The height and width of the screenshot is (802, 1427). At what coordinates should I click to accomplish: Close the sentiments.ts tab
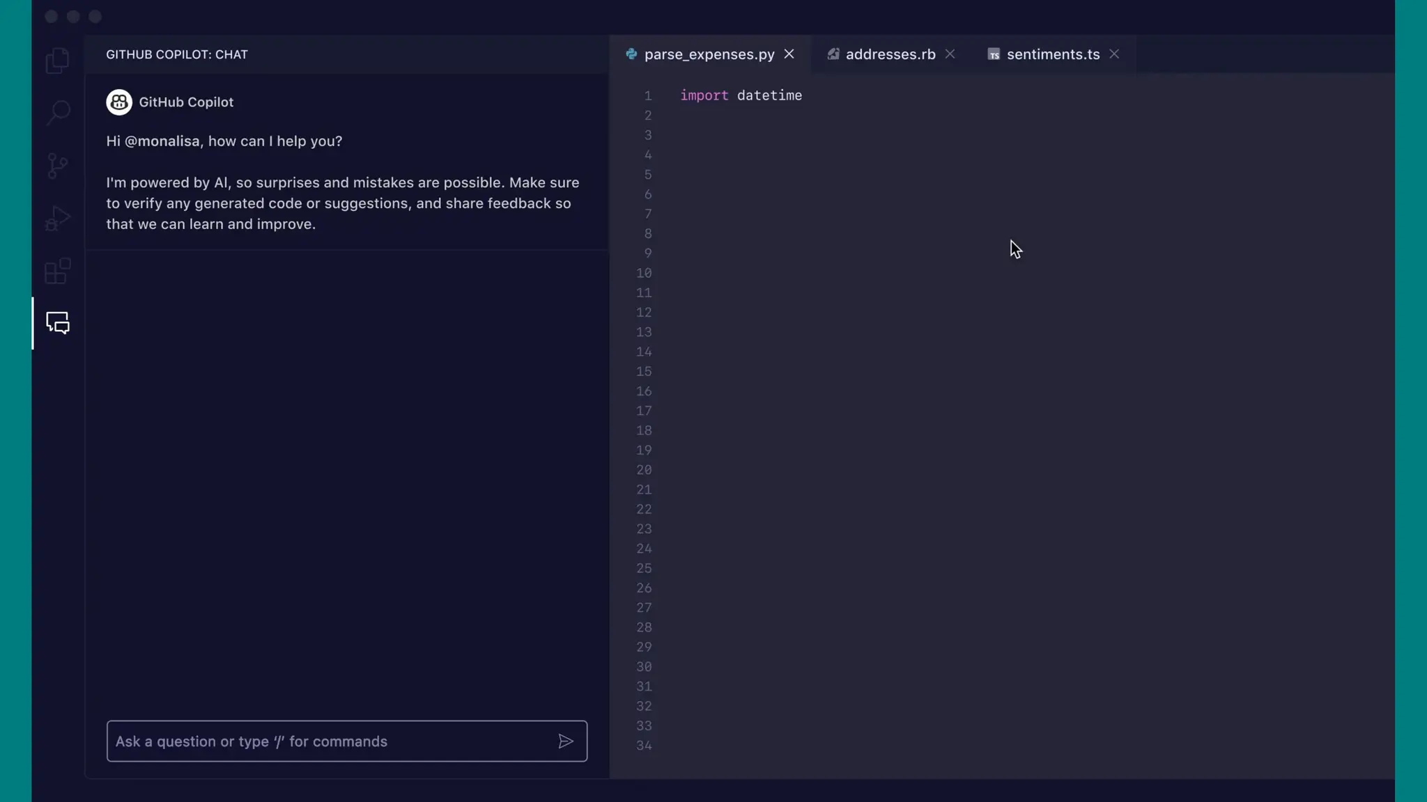(x=1114, y=54)
